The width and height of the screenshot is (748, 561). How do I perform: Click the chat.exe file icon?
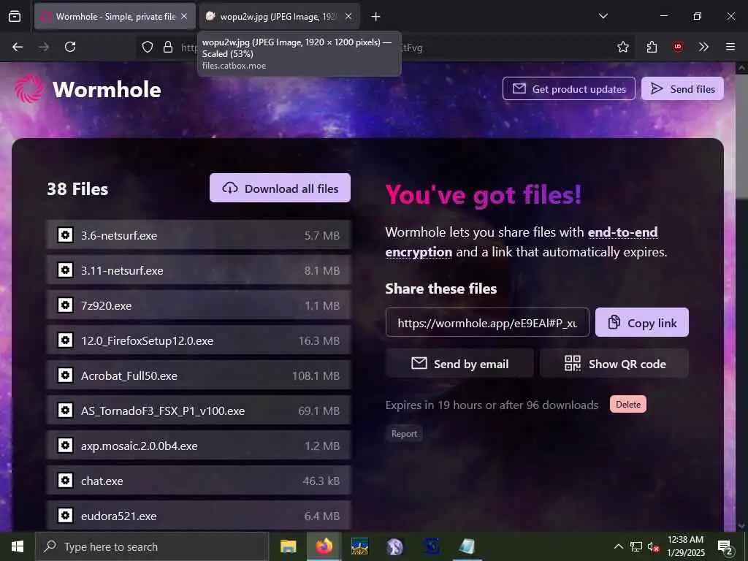(65, 481)
